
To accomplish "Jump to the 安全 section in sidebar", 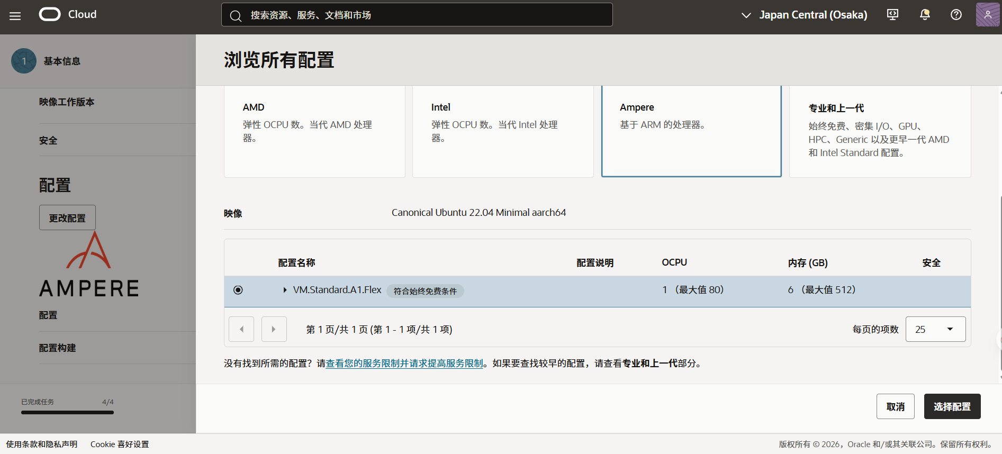I will tap(48, 141).
